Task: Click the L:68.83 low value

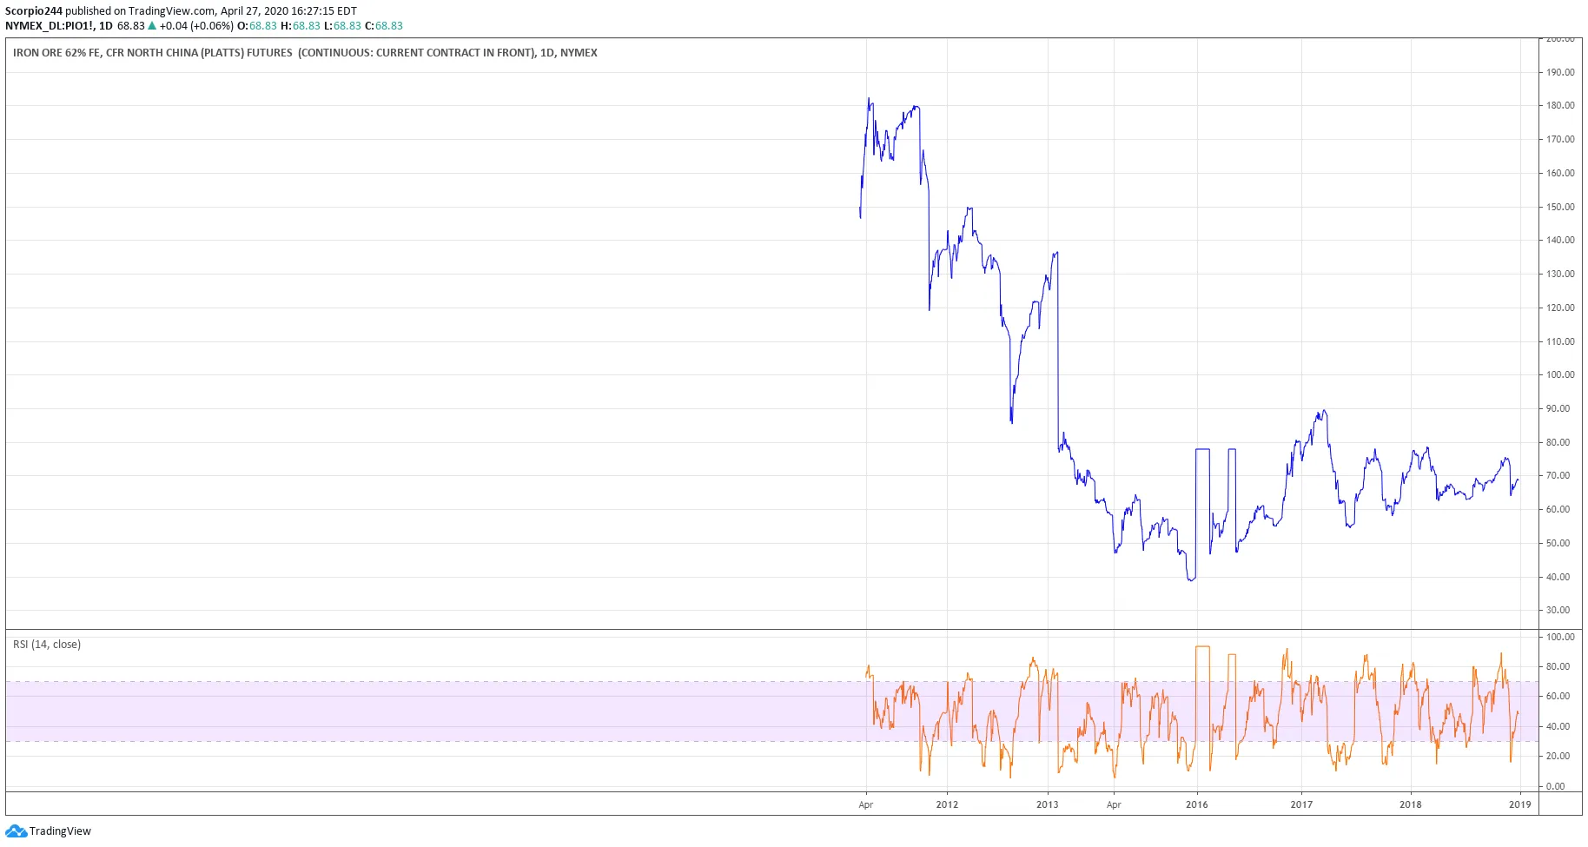Action: (x=342, y=26)
